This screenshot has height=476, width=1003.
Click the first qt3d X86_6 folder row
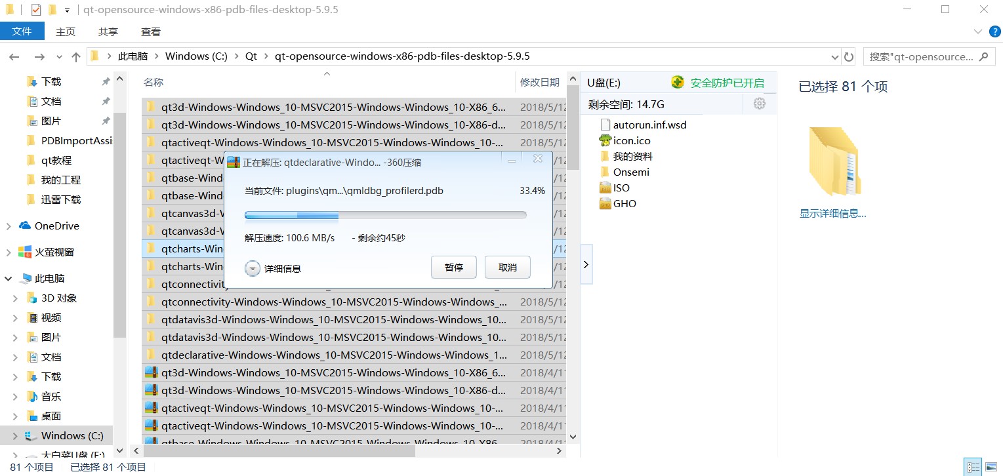354,107
